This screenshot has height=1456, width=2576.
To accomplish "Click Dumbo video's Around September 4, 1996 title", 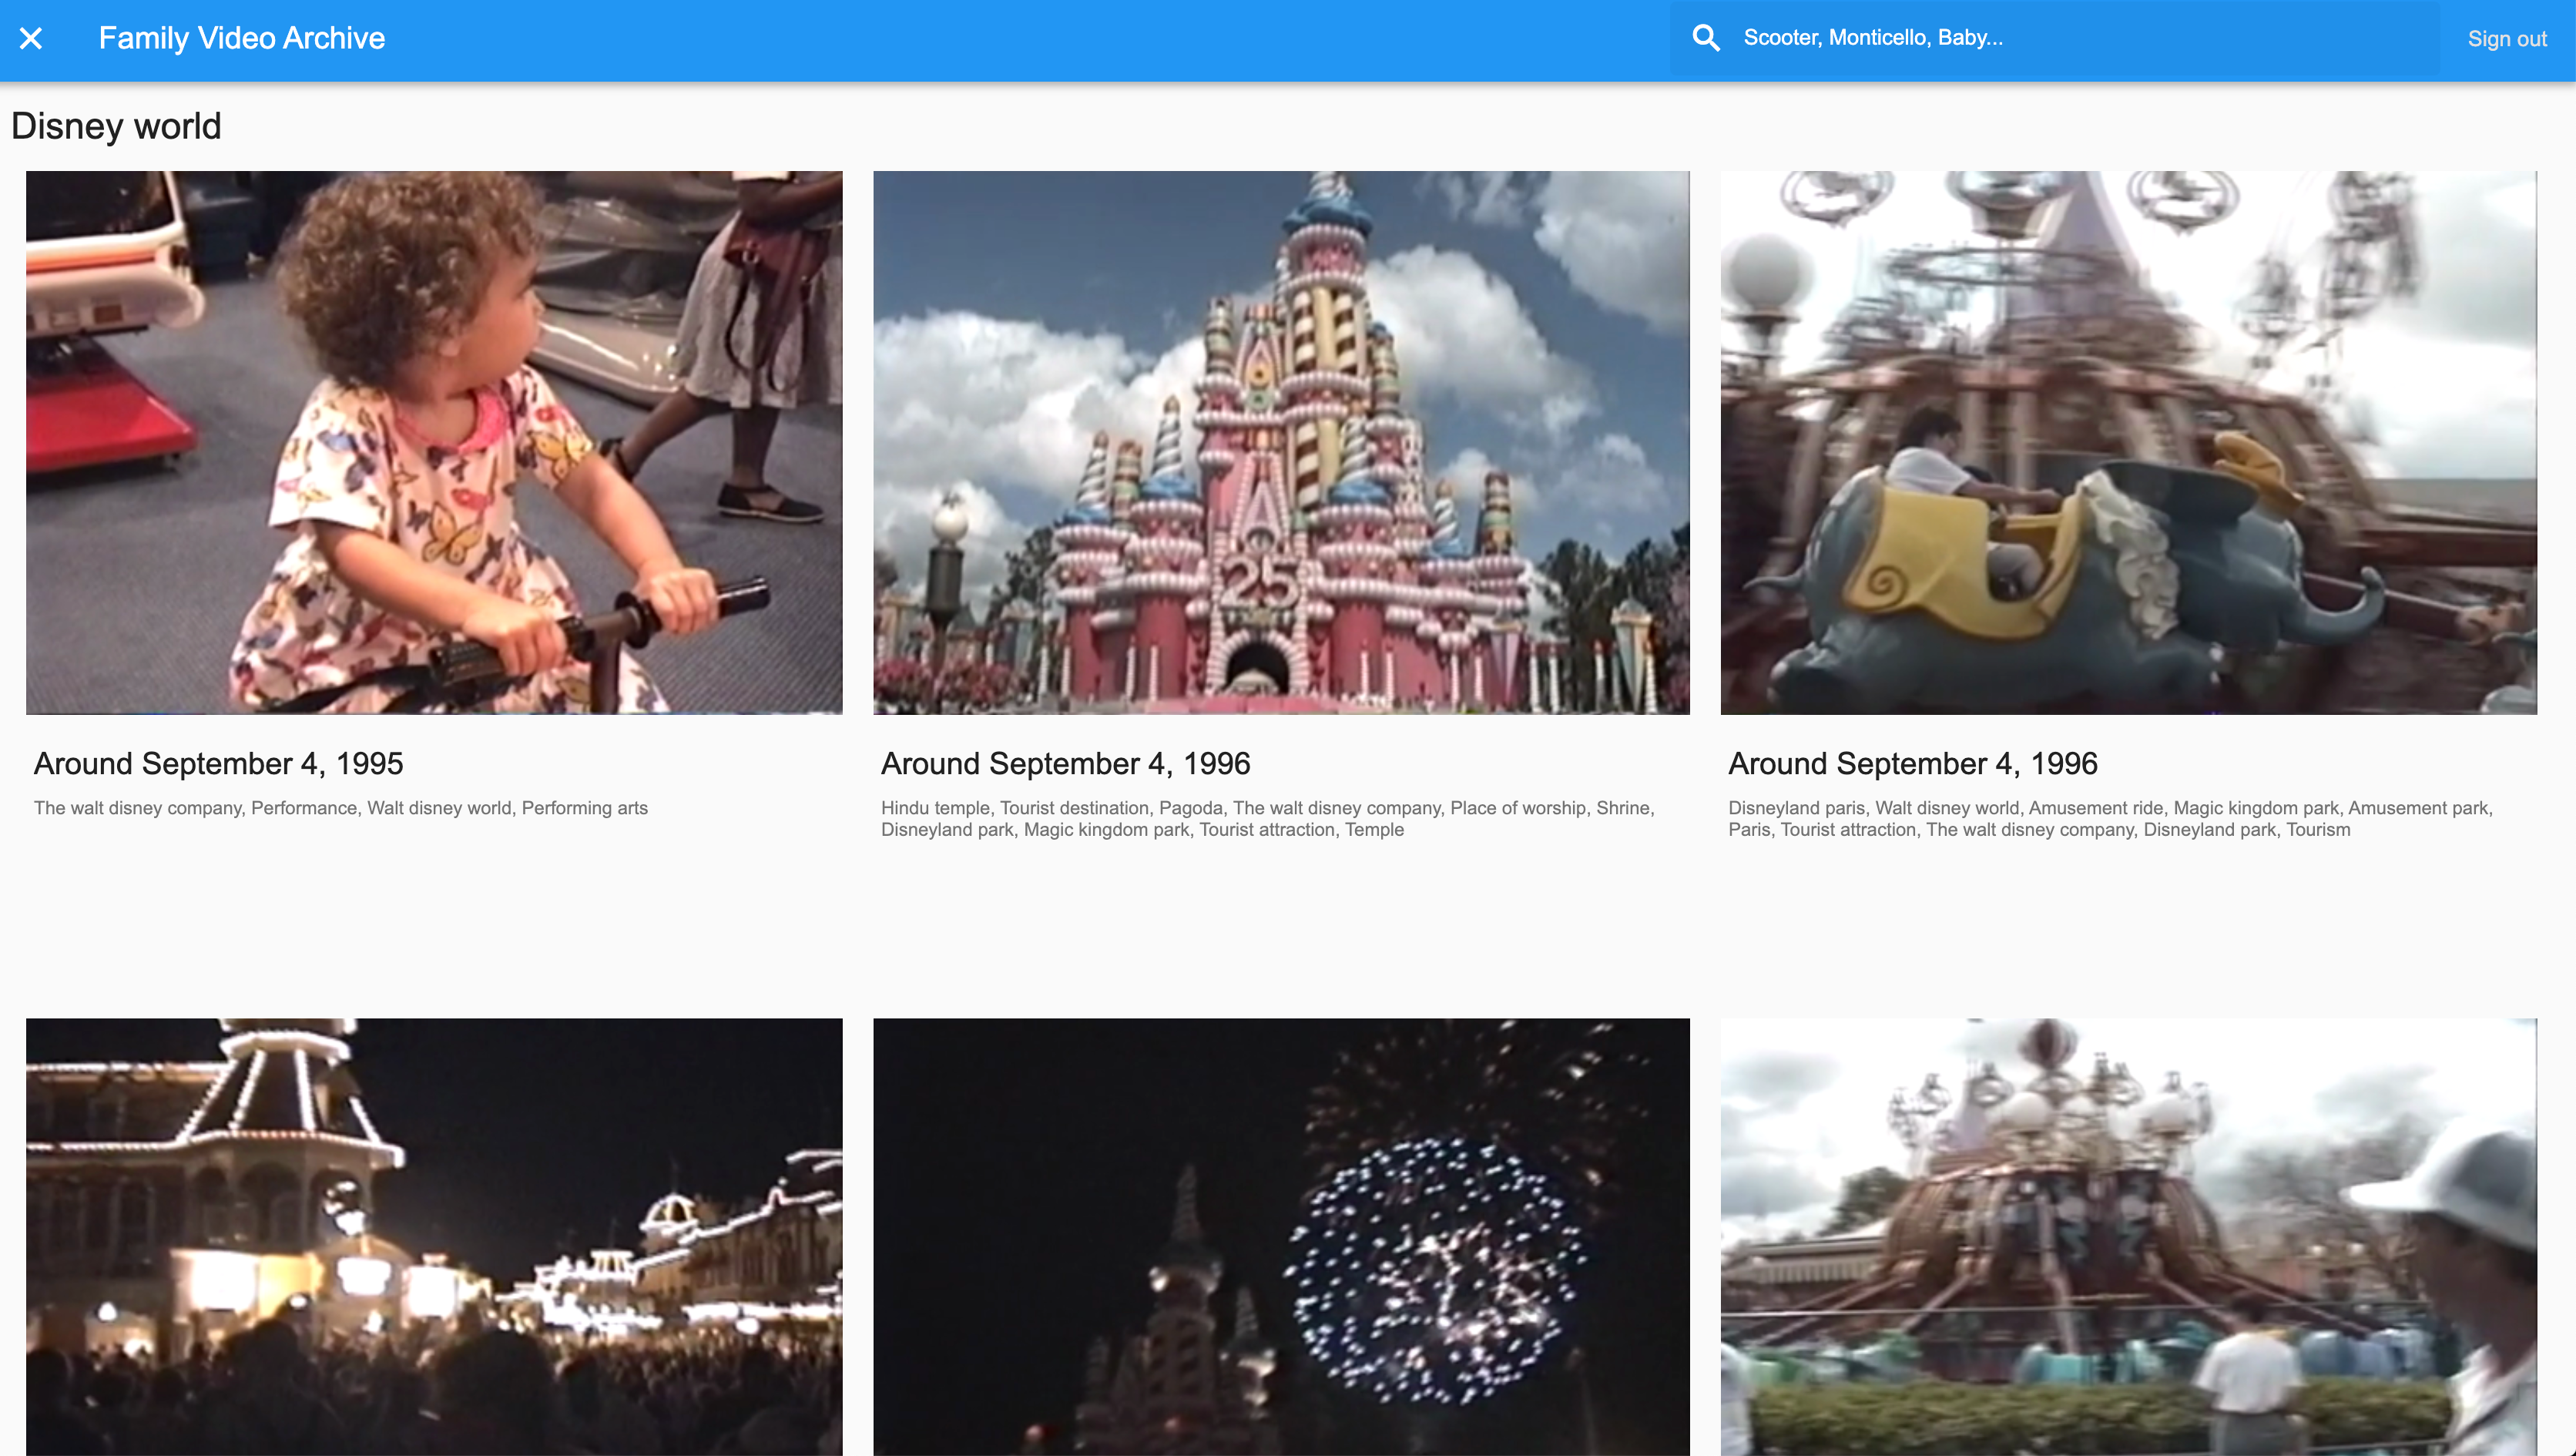I will point(1912,764).
